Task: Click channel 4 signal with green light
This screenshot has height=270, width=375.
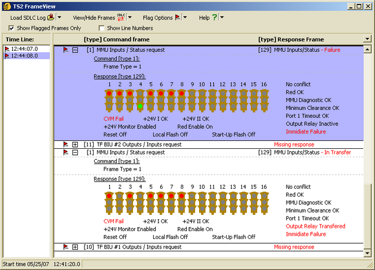Action: 140,100
